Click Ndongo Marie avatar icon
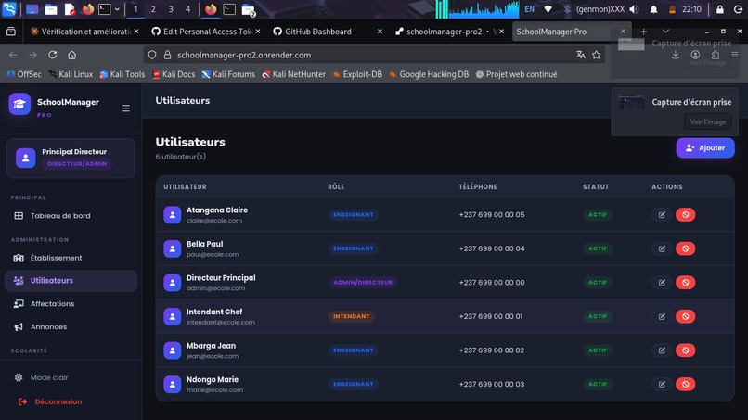The image size is (748, 420). 173,384
